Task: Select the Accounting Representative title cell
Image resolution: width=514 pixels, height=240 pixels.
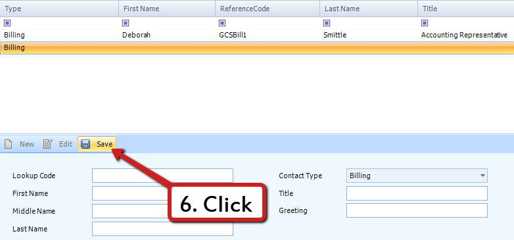Action: point(464,35)
